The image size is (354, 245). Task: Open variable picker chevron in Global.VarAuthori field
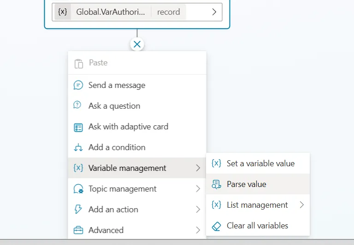pos(214,12)
